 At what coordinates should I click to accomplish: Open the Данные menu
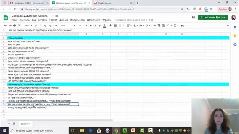(63, 20)
